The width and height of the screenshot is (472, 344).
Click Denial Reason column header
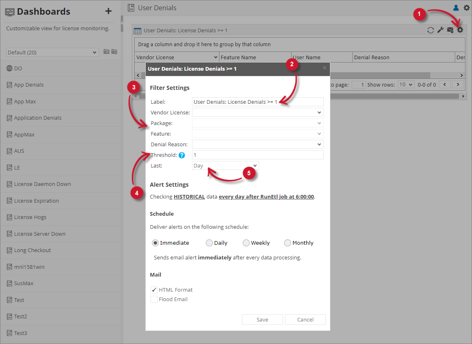tap(404, 57)
